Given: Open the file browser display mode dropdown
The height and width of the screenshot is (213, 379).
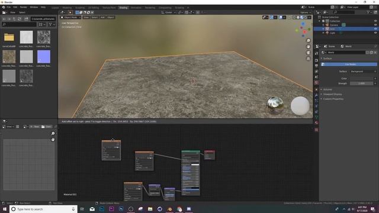Looking at the screenshot, I should pos(42,24).
